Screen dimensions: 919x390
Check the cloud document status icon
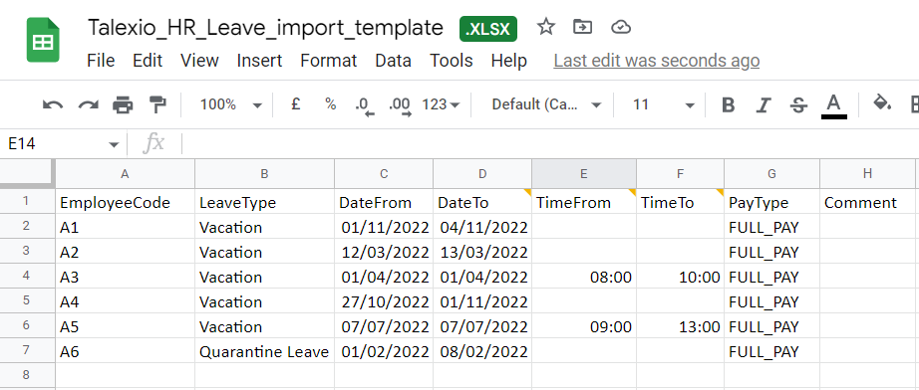[621, 27]
